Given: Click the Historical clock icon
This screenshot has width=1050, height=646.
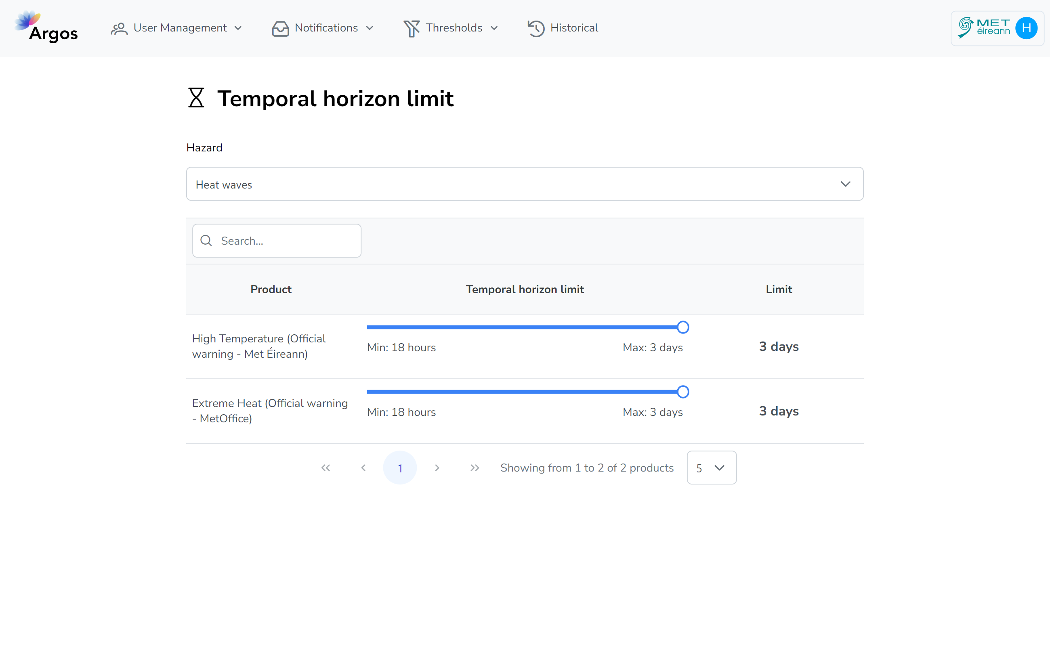Looking at the screenshot, I should pyautogui.click(x=536, y=28).
